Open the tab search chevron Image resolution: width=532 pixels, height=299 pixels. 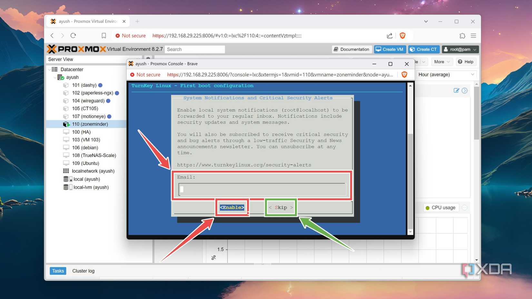pyautogui.click(x=426, y=21)
